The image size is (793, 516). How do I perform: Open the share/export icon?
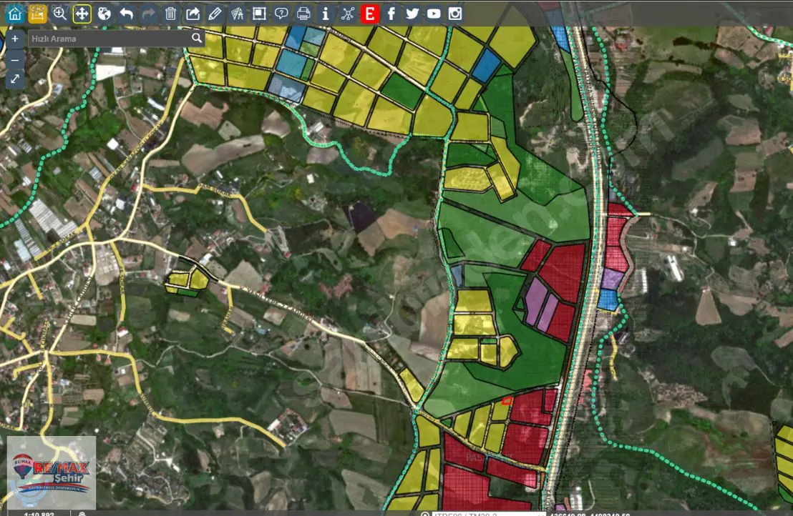click(x=193, y=14)
